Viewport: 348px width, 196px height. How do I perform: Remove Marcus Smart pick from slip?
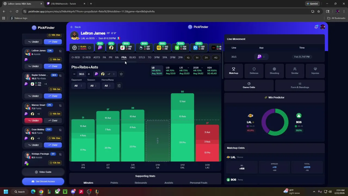[60, 105]
